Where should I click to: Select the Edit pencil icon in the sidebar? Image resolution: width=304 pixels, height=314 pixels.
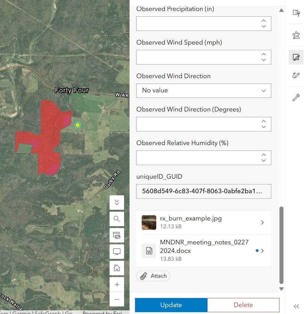[x=296, y=58]
